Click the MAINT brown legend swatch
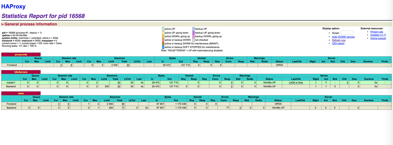The width and height of the screenshot is (393, 145). pyautogui.click(x=163, y=44)
